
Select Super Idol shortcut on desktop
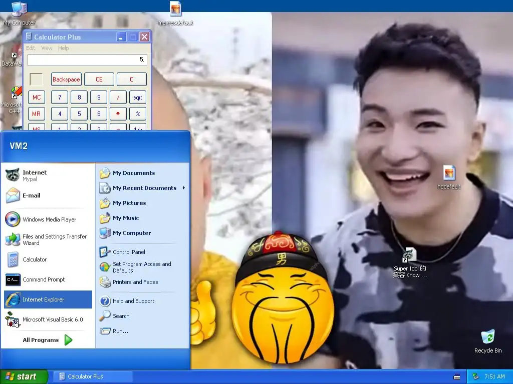(x=410, y=263)
